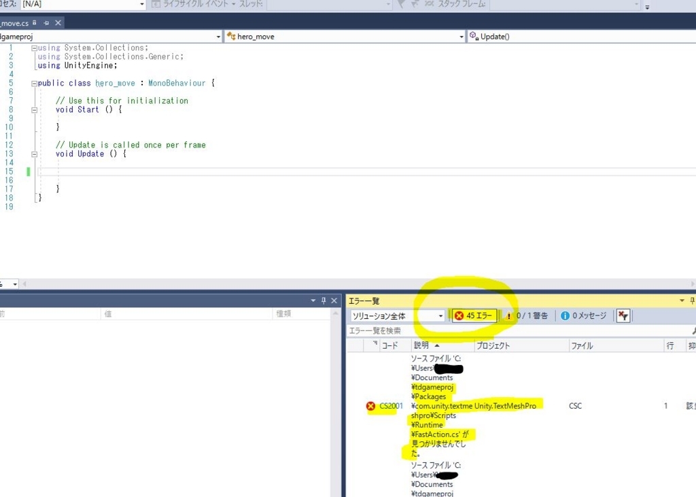The height and width of the screenshot is (497, 696).
Task: Open the error list window options arrow
Action: pos(682,301)
